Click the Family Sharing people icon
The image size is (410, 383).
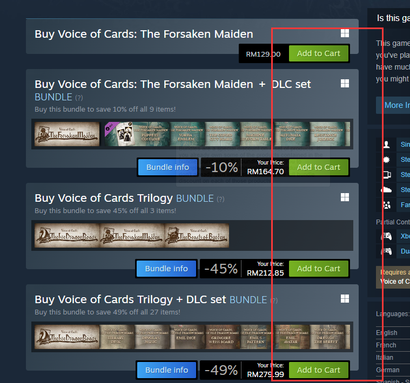coord(386,205)
